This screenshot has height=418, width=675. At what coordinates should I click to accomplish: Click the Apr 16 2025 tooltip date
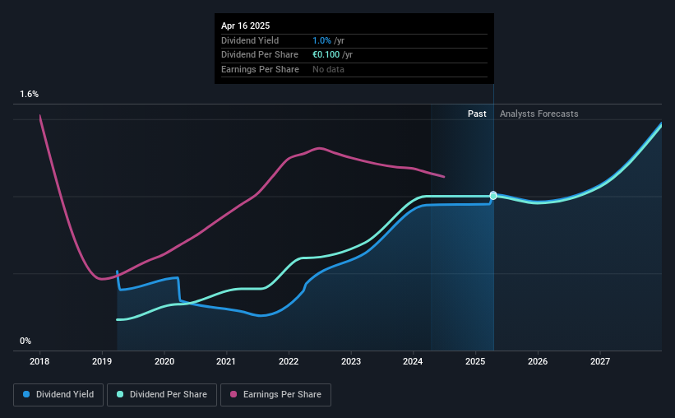click(x=245, y=26)
